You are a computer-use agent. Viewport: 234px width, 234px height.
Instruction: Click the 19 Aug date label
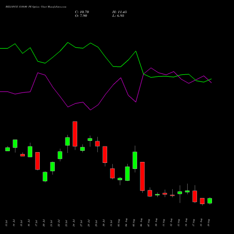(209, 223)
